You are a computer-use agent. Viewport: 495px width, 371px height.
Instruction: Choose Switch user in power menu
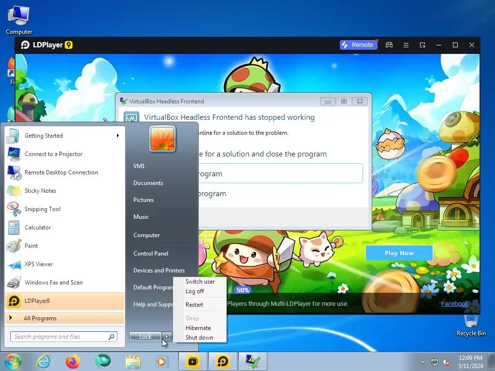pos(200,282)
